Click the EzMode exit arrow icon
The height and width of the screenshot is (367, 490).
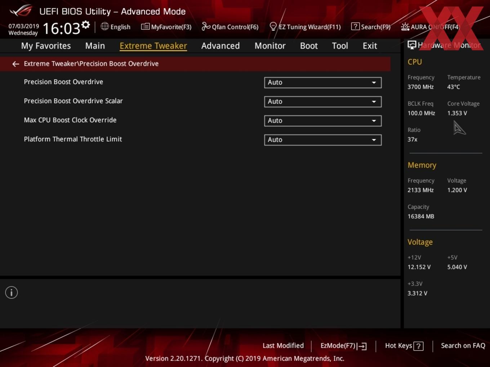[x=362, y=346]
